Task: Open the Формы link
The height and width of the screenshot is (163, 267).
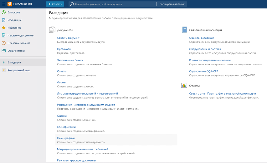Action: tap(61, 82)
